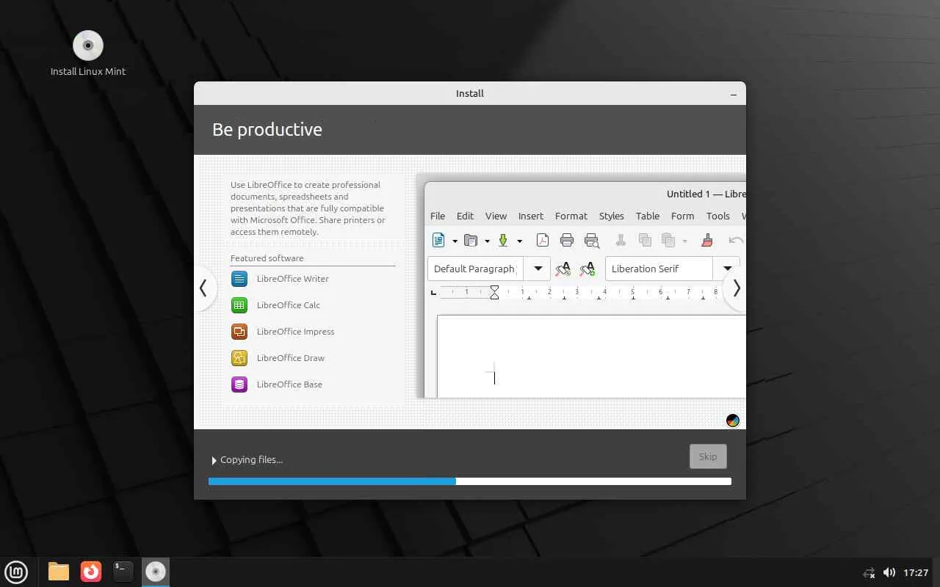This screenshot has width=940, height=587.
Task: Minimize the Install window
Action: (x=734, y=94)
